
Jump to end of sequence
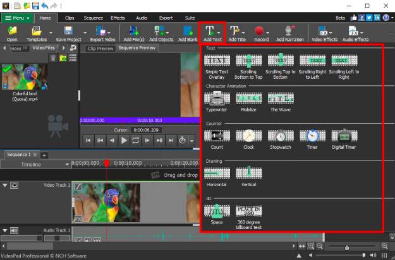click(x=171, y=141)
